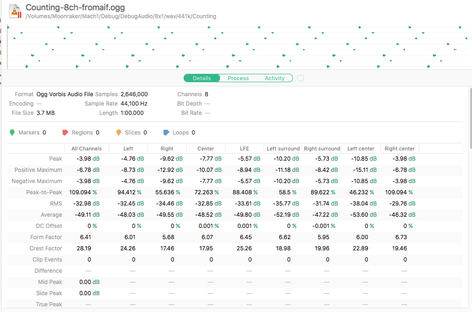Click the Samples value "2,646,000"
Image resolution: width=472 pixels, height=312 pixels.
coord(134,94)
